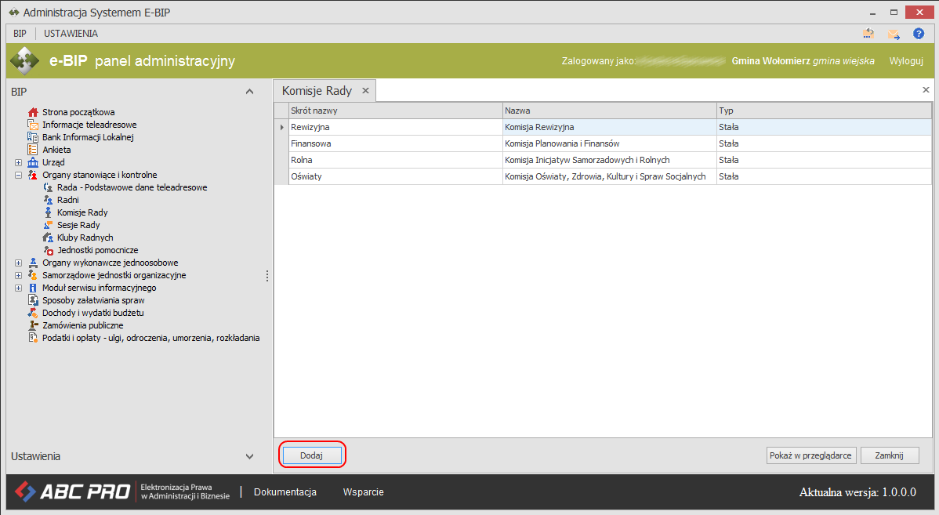The width and height of the screenshot is (939, 515).
Task: Select the Finansowa row
Action: click(x=603, y=143)
